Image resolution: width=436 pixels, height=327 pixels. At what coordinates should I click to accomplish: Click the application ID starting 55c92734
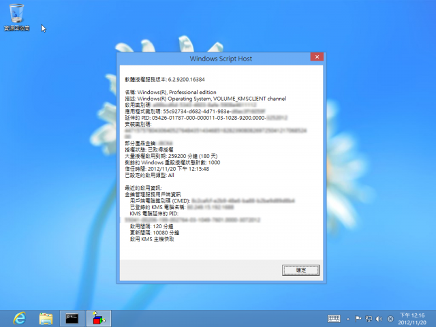(x=196, y=112)
